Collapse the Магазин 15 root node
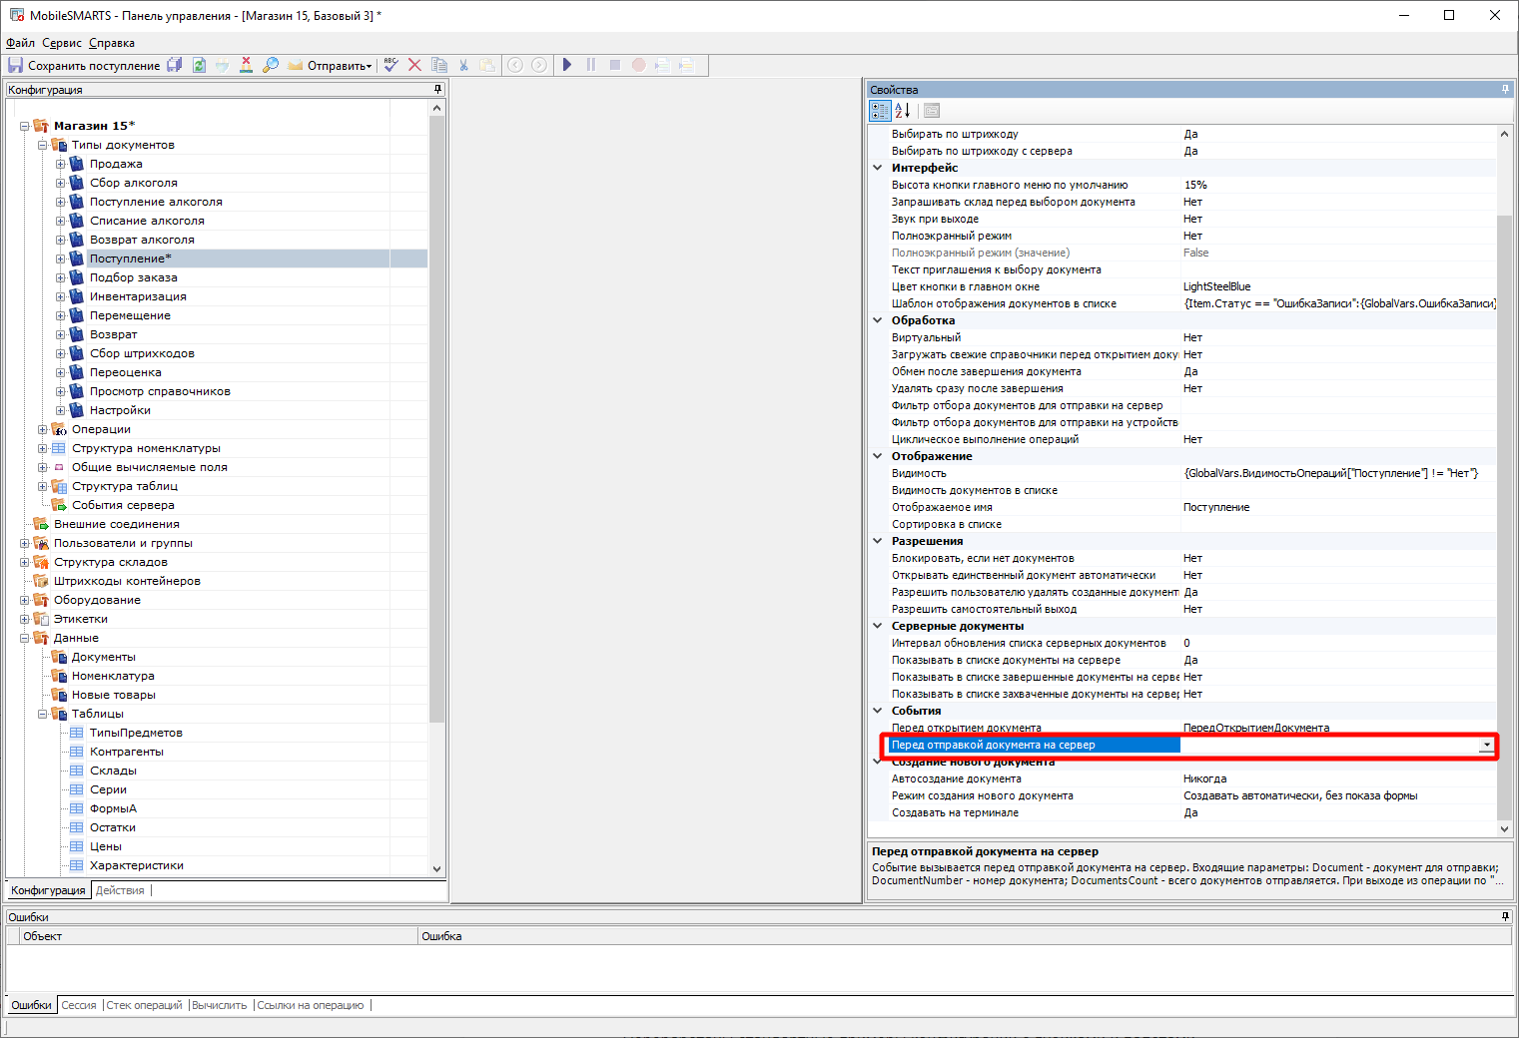 click(x=25, y=126)
